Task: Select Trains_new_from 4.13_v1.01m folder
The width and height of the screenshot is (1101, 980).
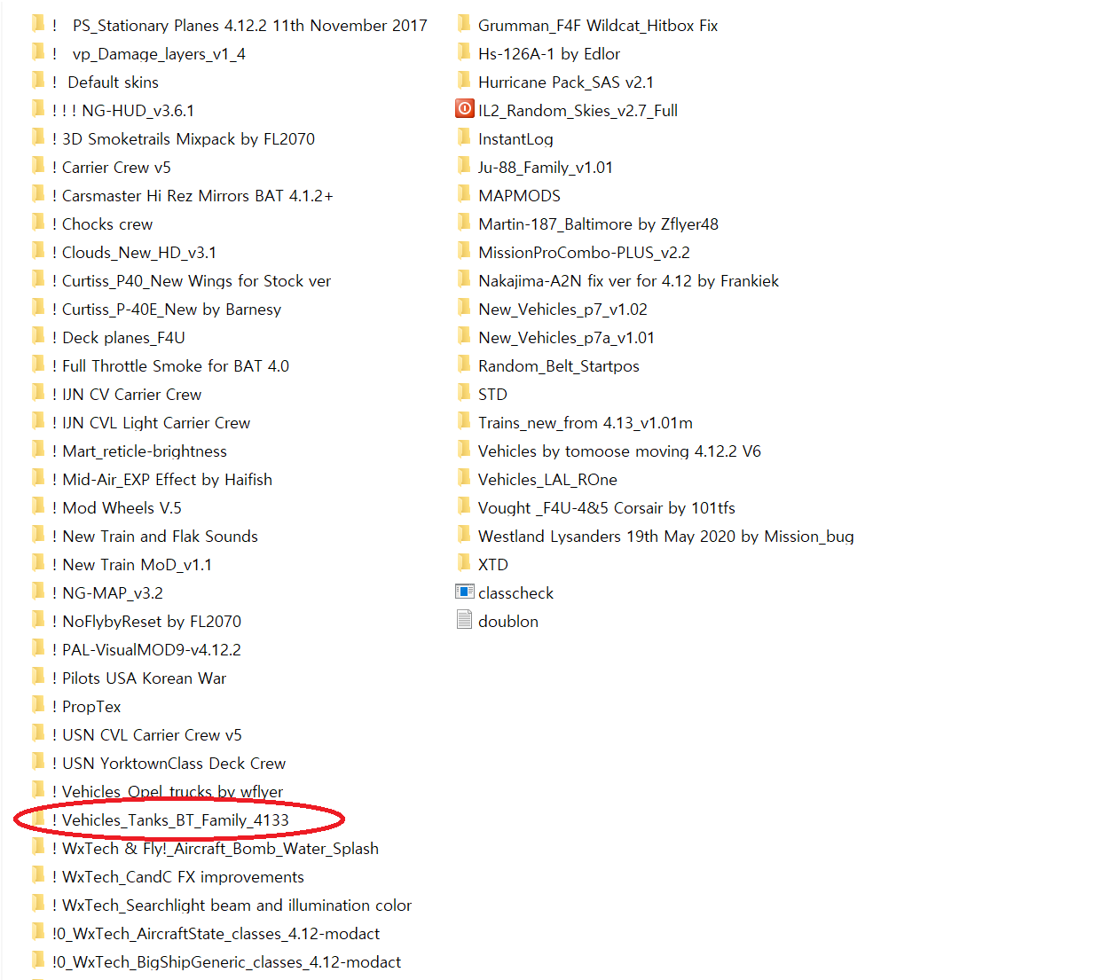Action: [x=586, y=423]
